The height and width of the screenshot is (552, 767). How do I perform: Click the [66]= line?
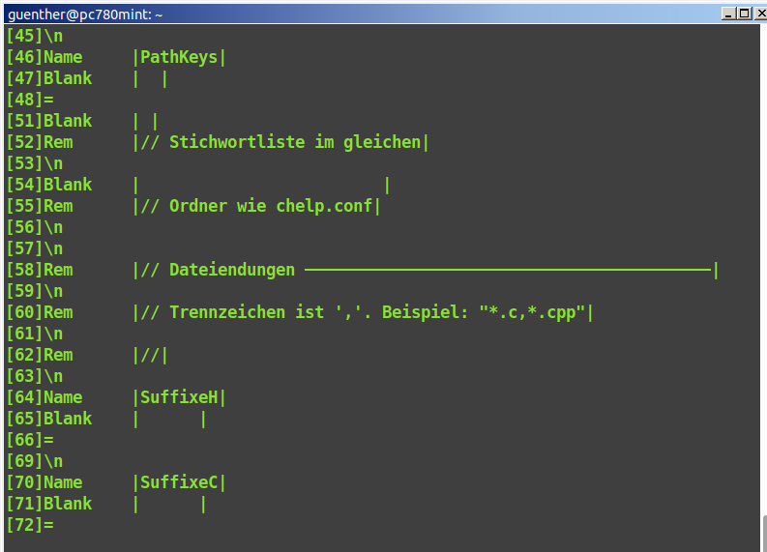[29, 440]
